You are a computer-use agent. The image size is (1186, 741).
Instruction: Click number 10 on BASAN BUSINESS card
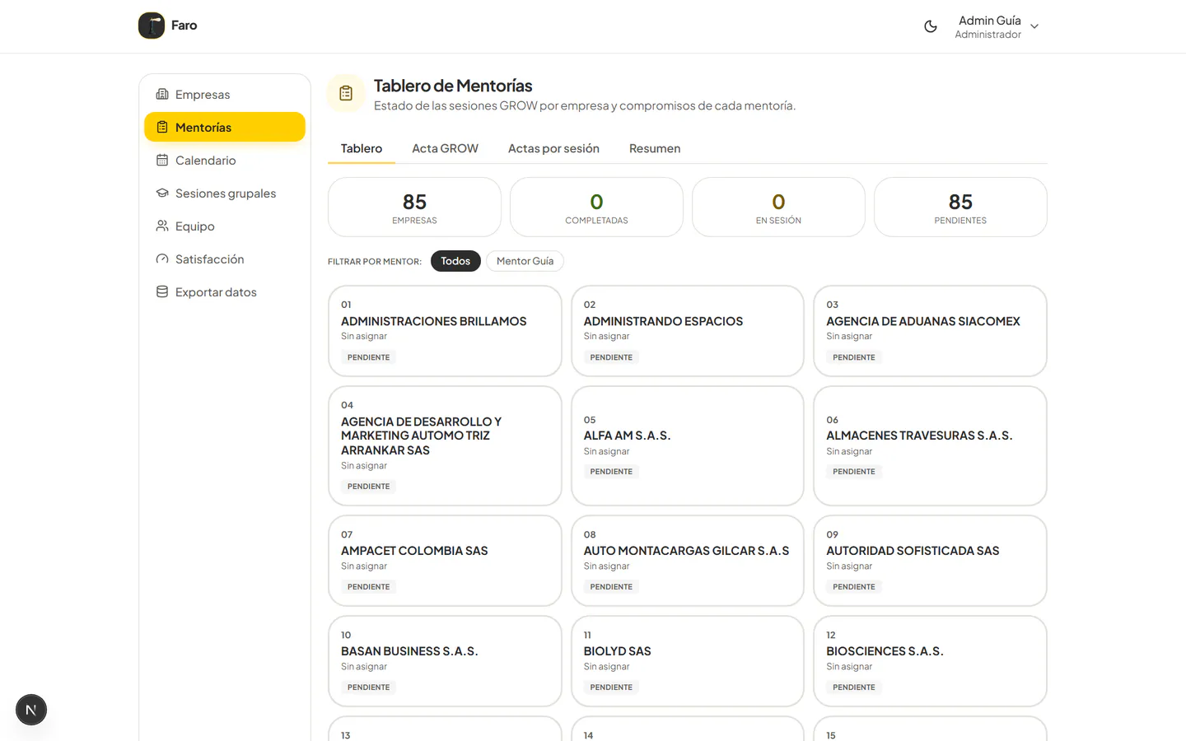pyautogui.click(x=346, y=636)
